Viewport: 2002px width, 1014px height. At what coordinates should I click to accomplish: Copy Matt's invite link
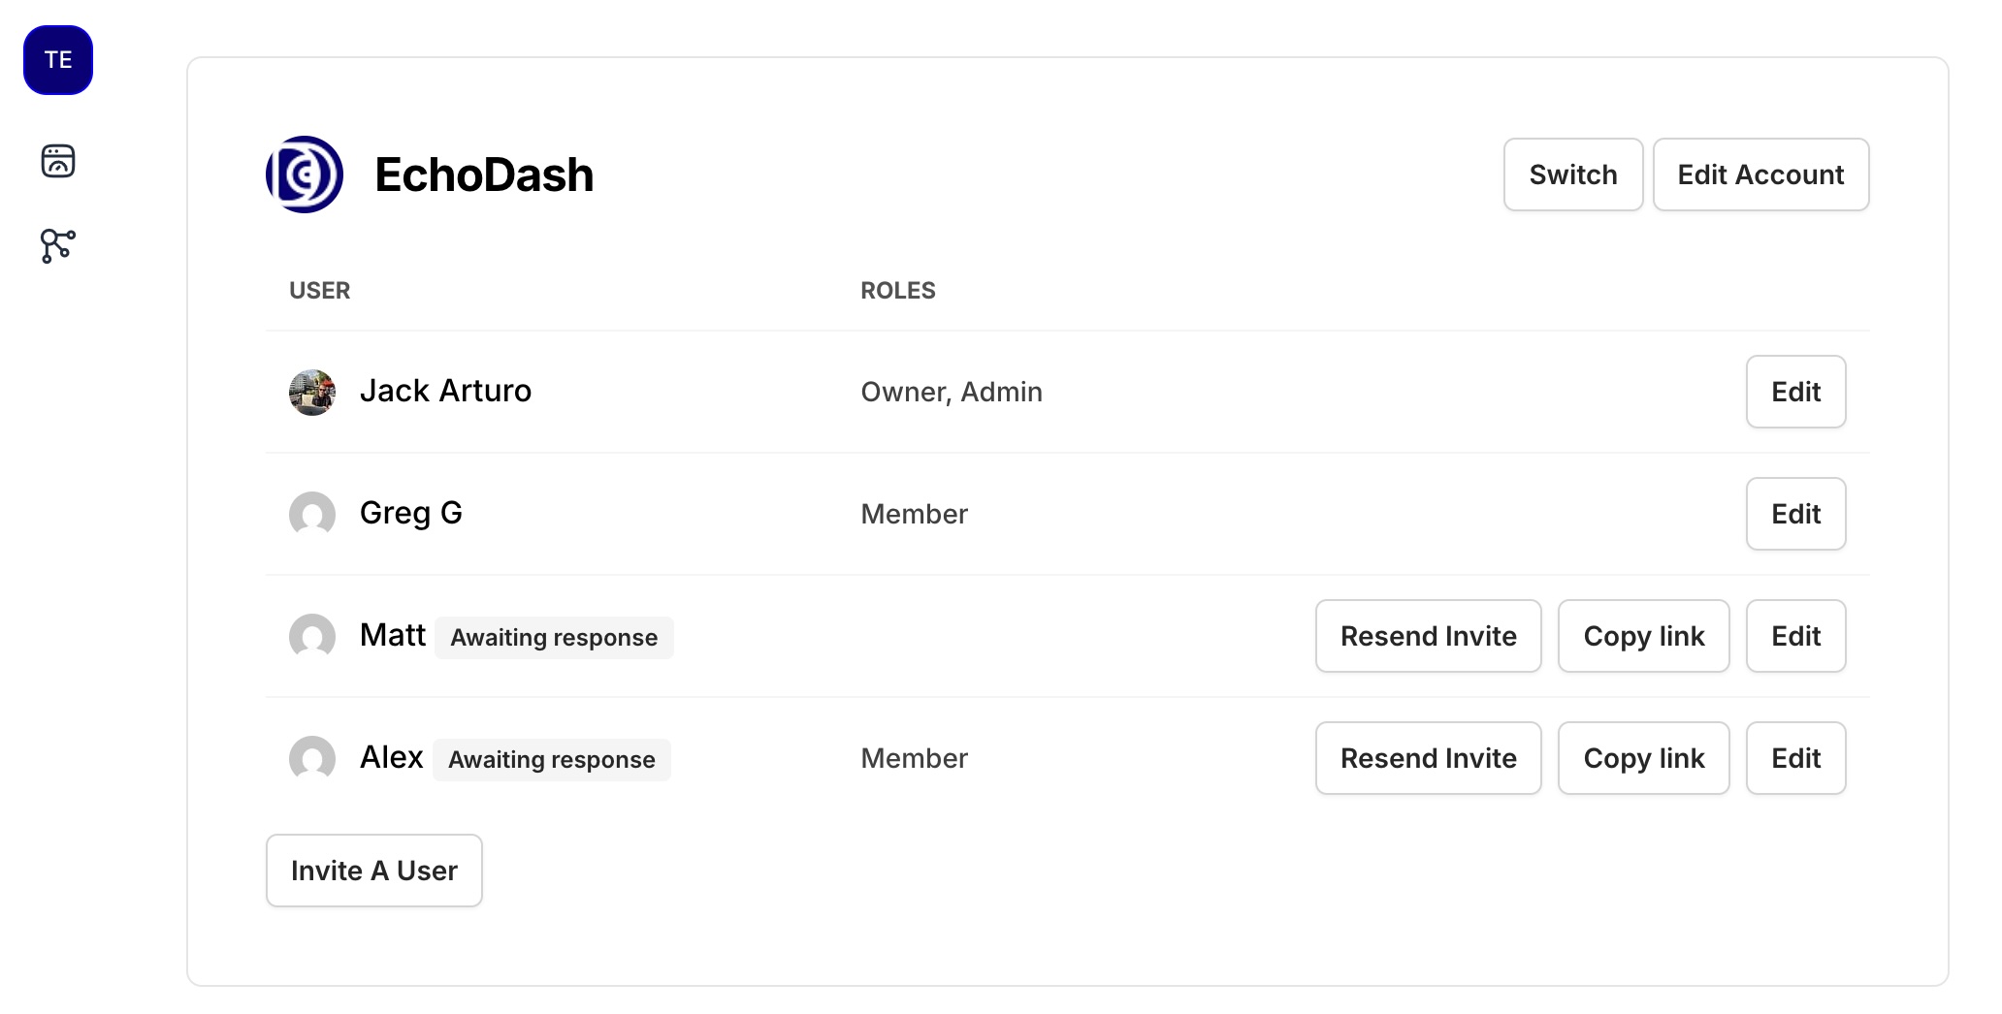[x=1643, y=636]
